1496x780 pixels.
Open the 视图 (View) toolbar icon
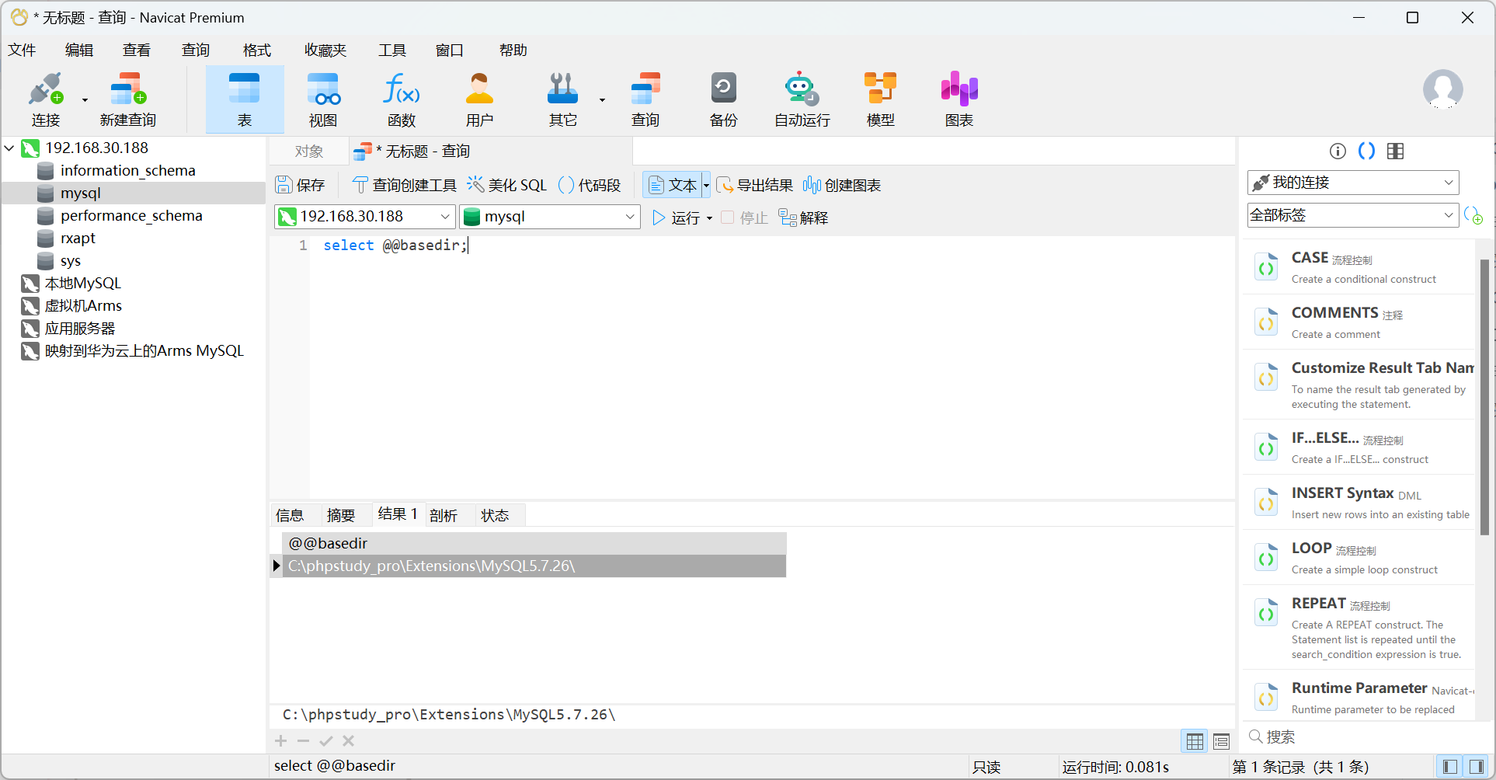pos(323,99)
